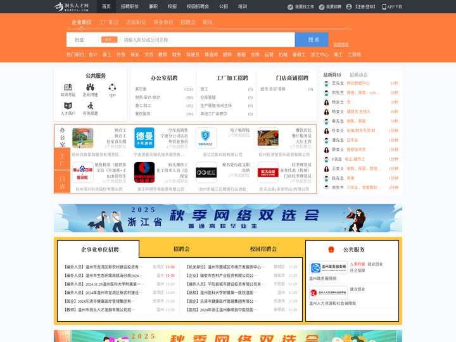Open 培训 in top navigation
456x342 pixels.
[x=243, y=6]
